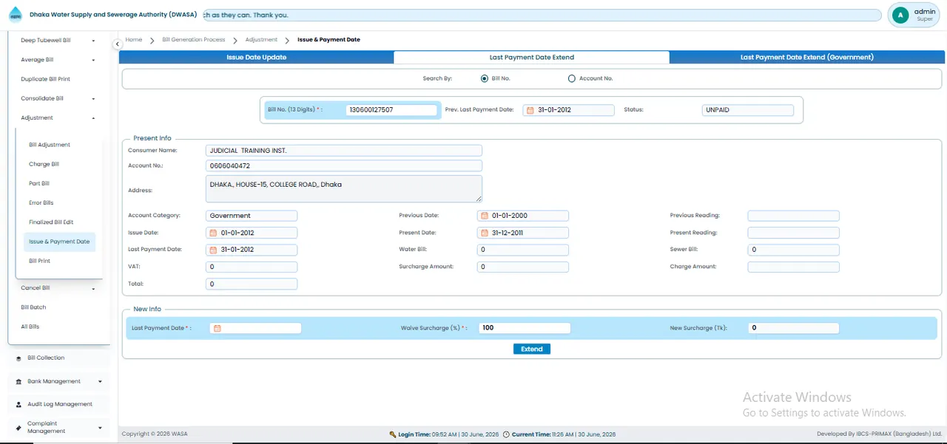The height and width of the screenshot is (444, 947).
Task: Click the Consumer Name field
Action: click(344, 151)
